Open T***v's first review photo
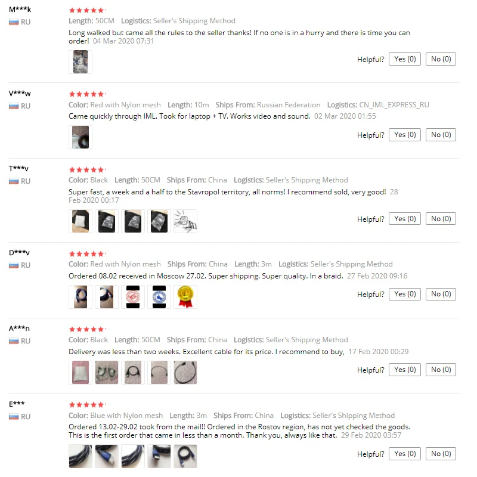 pyautogui.click(x=80, y=221)
